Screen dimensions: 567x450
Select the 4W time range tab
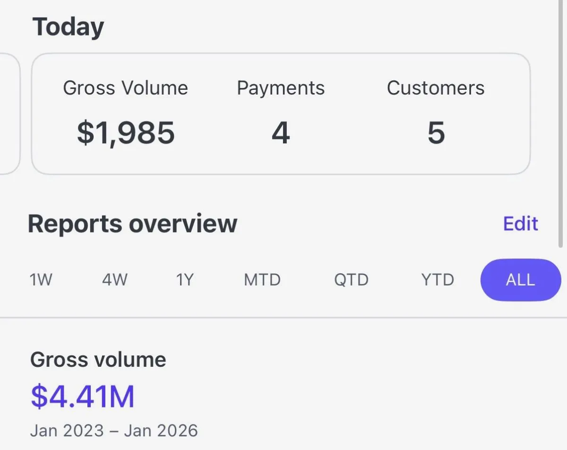tap(115, 280)
